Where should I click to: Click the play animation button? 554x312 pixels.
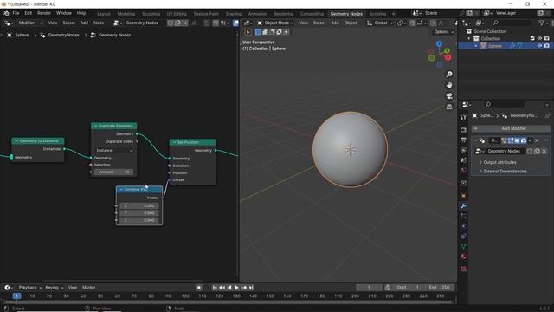[x=236, y=288]
